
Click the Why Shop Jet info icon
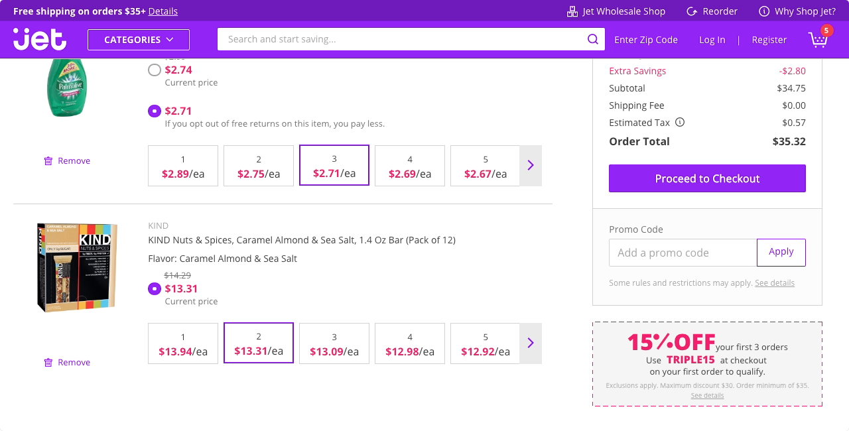764,11
